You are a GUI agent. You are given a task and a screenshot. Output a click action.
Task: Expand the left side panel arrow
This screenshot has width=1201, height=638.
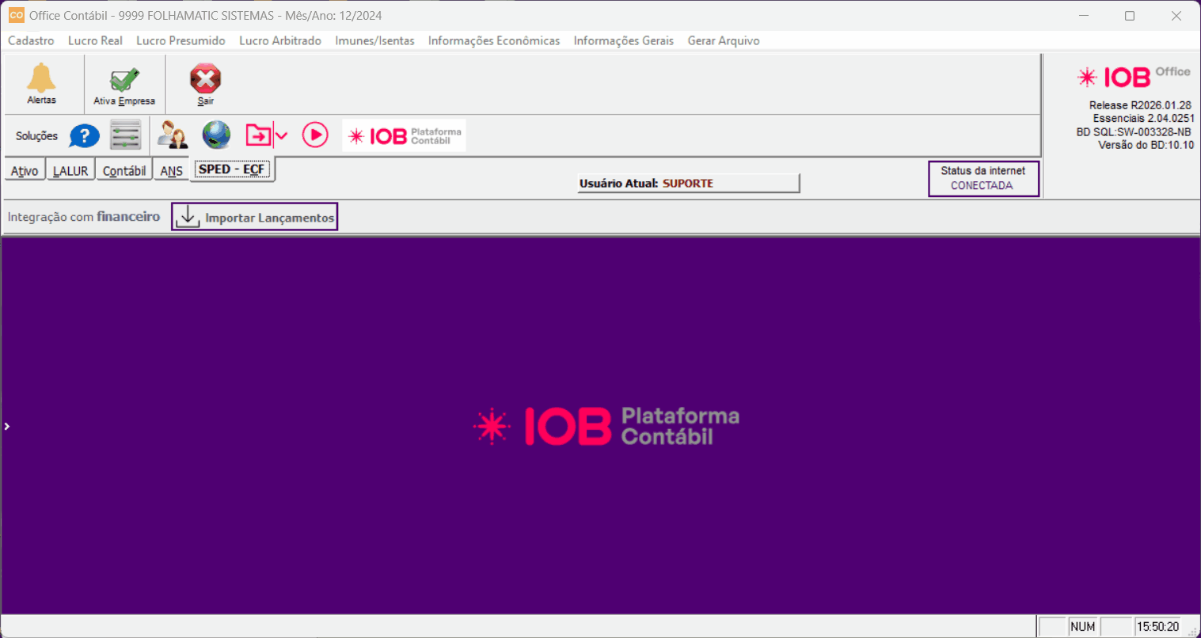pos(7,427)
